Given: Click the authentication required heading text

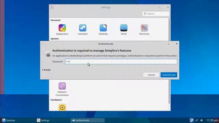Looking at the screenshot, I should [92, 51].
